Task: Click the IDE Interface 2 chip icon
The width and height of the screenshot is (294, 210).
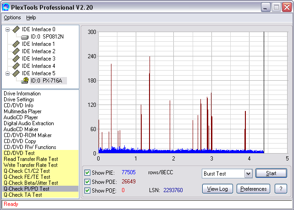Action: tap(16, 51)
